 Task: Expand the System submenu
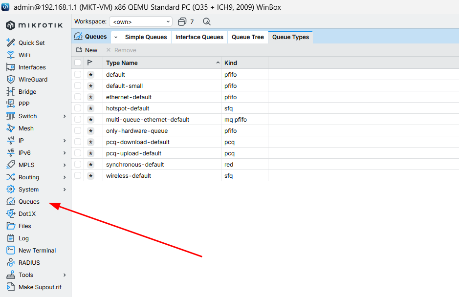65,190
